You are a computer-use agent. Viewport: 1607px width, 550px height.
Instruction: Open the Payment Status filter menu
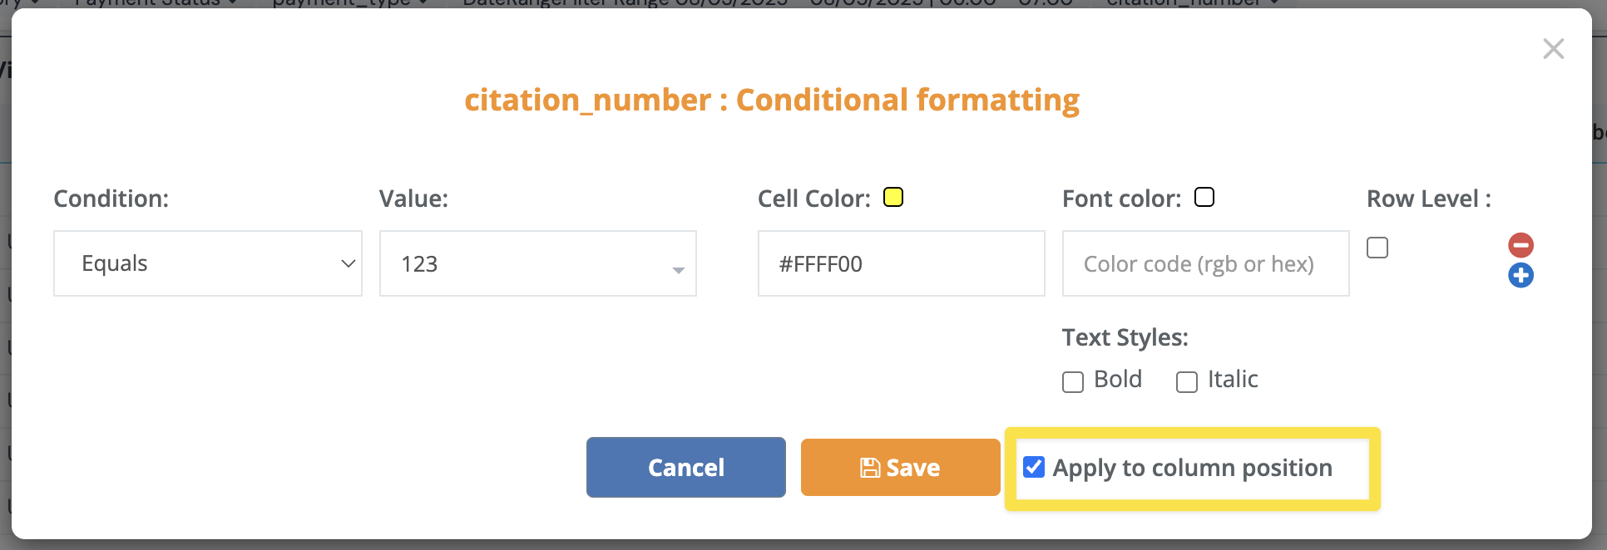point(155,3)
